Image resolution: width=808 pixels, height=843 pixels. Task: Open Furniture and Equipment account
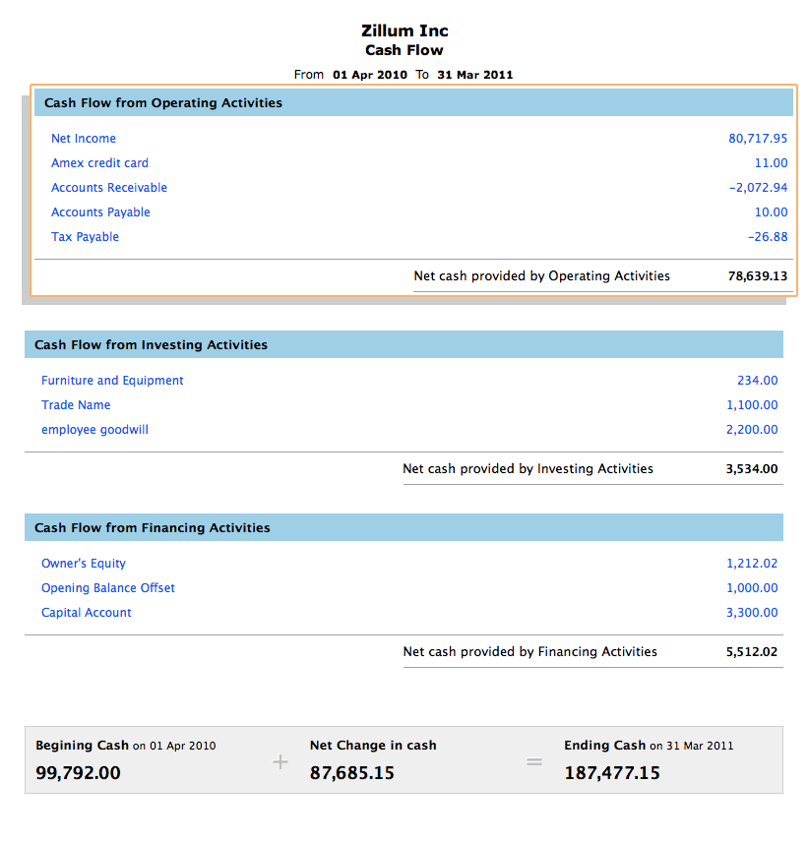click(x=112, y=380)
